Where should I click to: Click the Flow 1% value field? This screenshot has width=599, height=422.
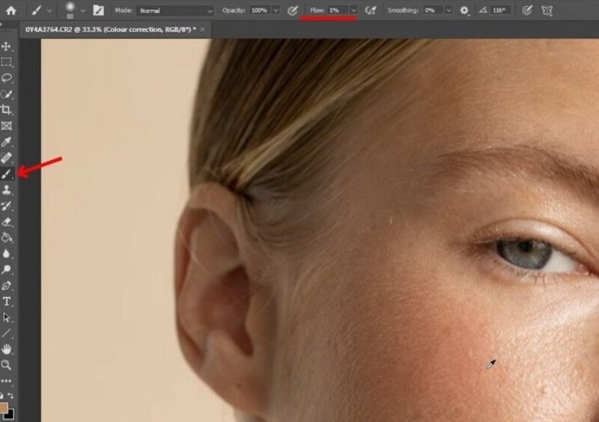pyautogui.click(x=338, y=10)
